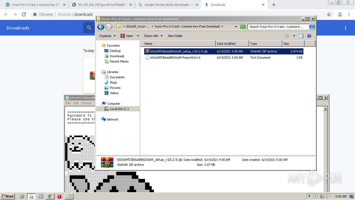355x200 pixels.
Task: Click Chrome icon in taskbar
Action: point(50,196)
